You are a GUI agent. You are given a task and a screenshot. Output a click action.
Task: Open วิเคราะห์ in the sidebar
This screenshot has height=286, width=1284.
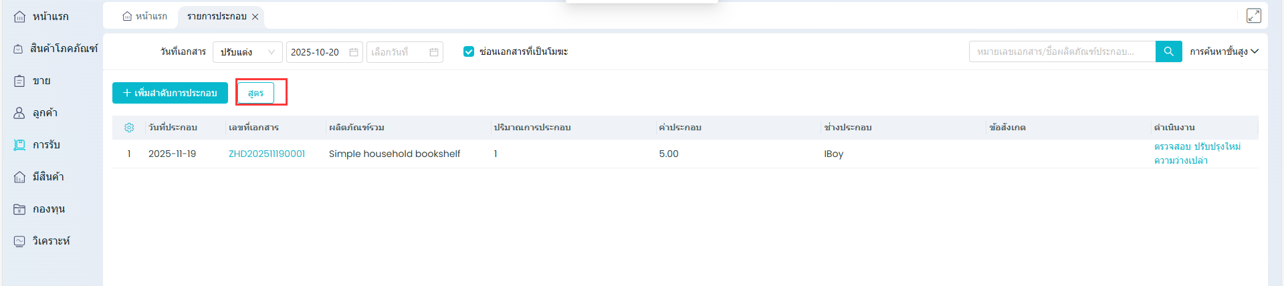pos(51,241)
